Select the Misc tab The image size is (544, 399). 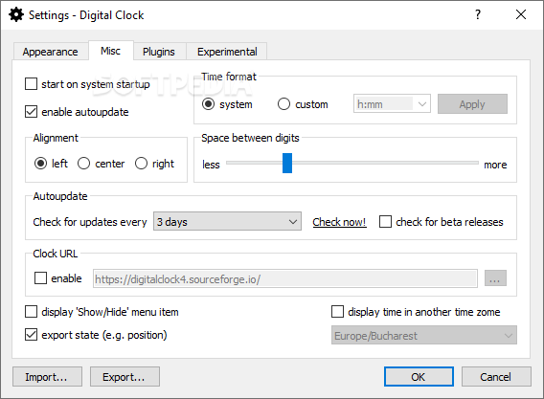tap(111, 51)
